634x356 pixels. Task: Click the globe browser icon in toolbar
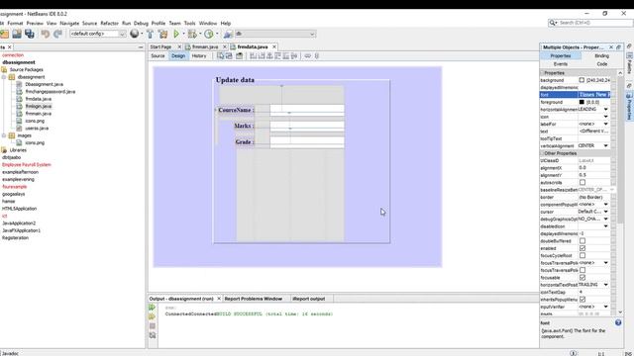pyautogui.click(x=135, y=34)
